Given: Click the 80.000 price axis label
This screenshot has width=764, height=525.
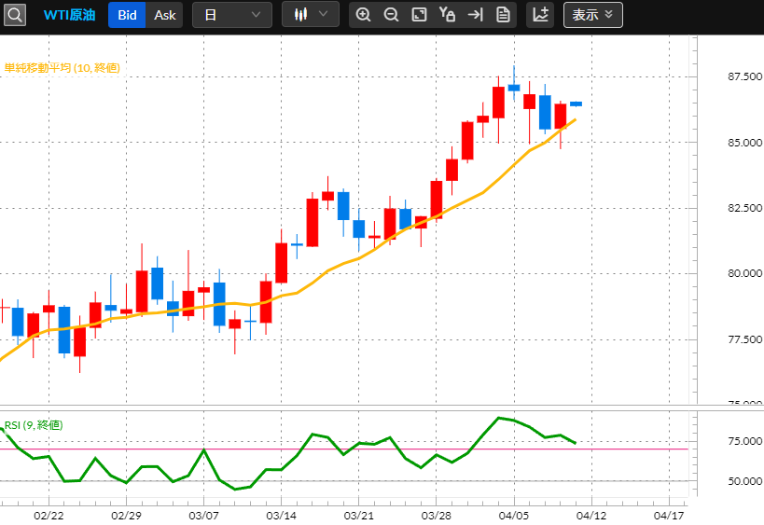Looking at the screenshot, I should click(x=744, y=273).
